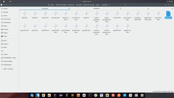Go to Template in path bar
This screenshot has height=98, width=174.
[x=79, y=5]
